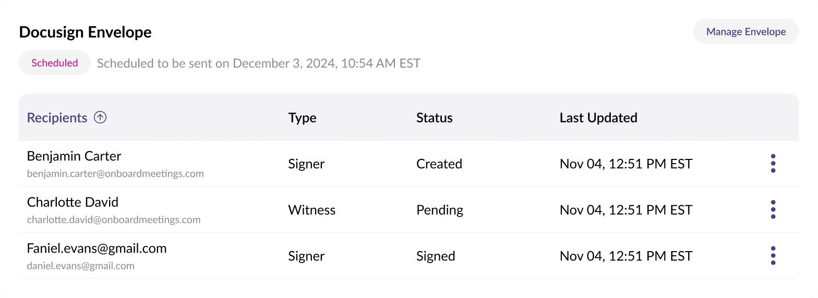Select the Charlotte David recipient name

pyautogui.click(x=73, y=202)
